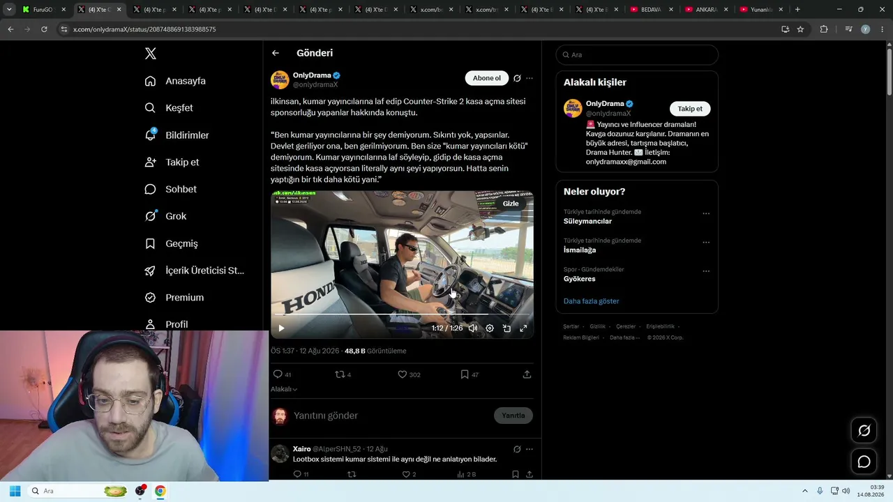
Task: Click the Grok icon next to Abone ol
Action: [x=517, y=78]
